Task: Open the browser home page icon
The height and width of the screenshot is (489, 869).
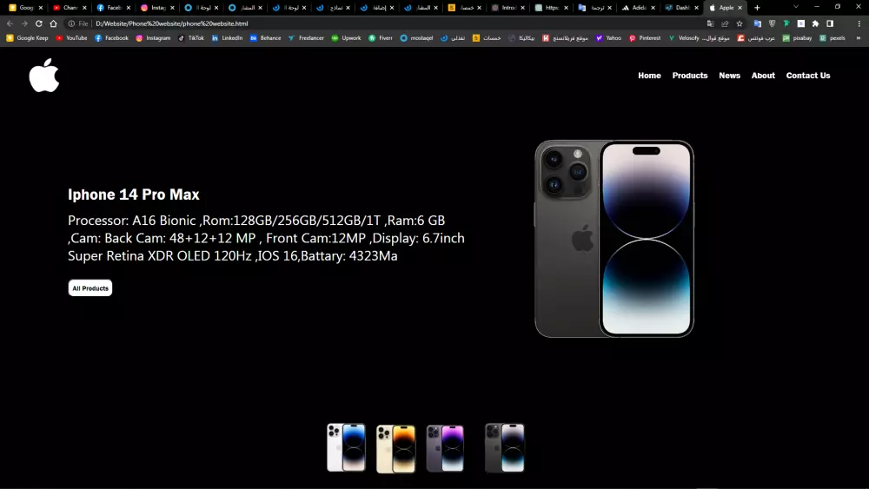Action: (53, 23)
